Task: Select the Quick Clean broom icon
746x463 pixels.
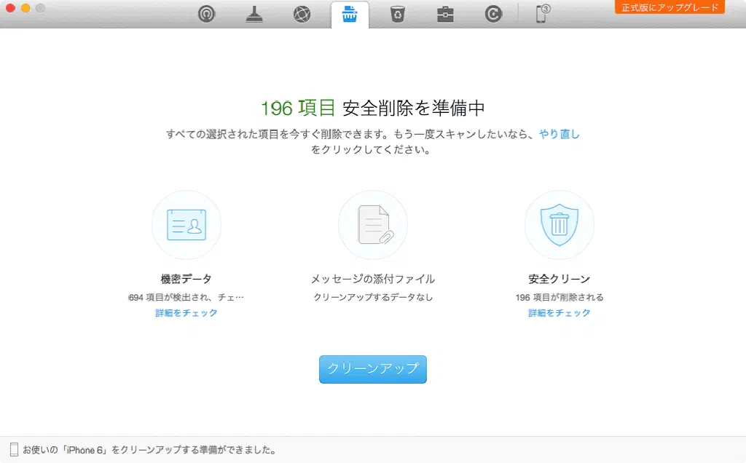Action: click(x=254, y=14)
